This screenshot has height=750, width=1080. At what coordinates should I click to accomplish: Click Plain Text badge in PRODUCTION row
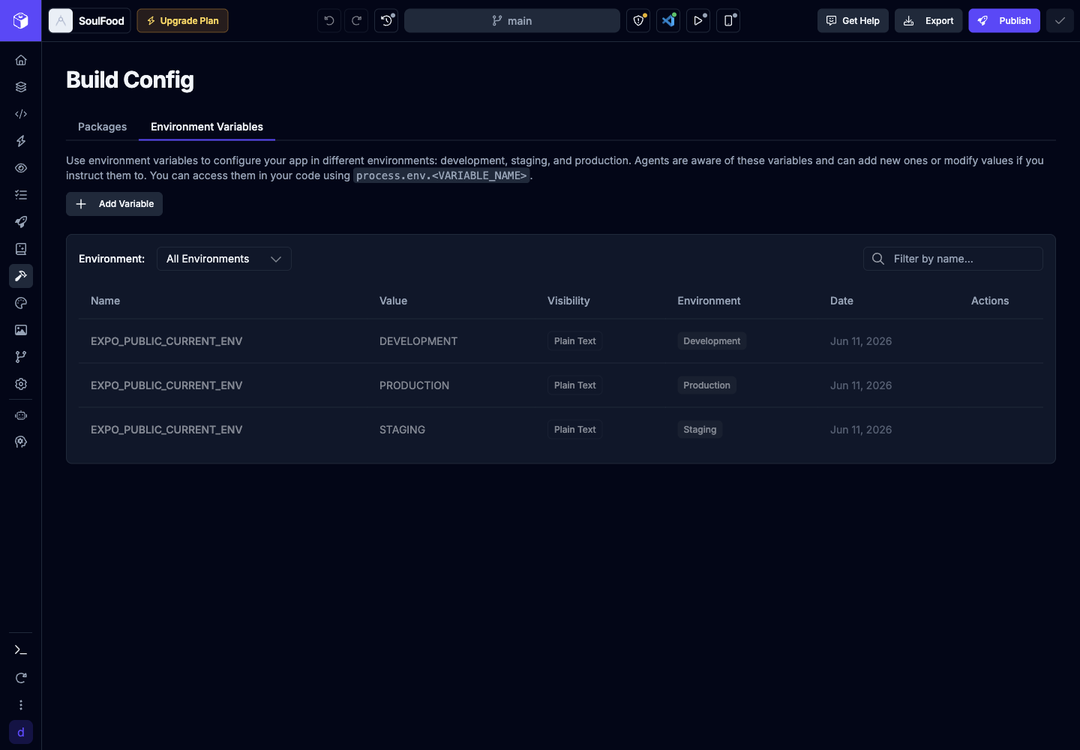575,385
